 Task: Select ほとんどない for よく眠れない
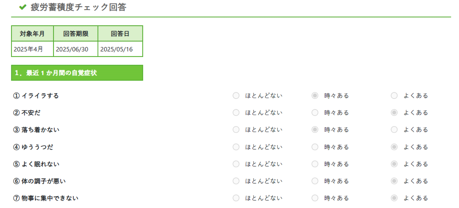(236, 164)
